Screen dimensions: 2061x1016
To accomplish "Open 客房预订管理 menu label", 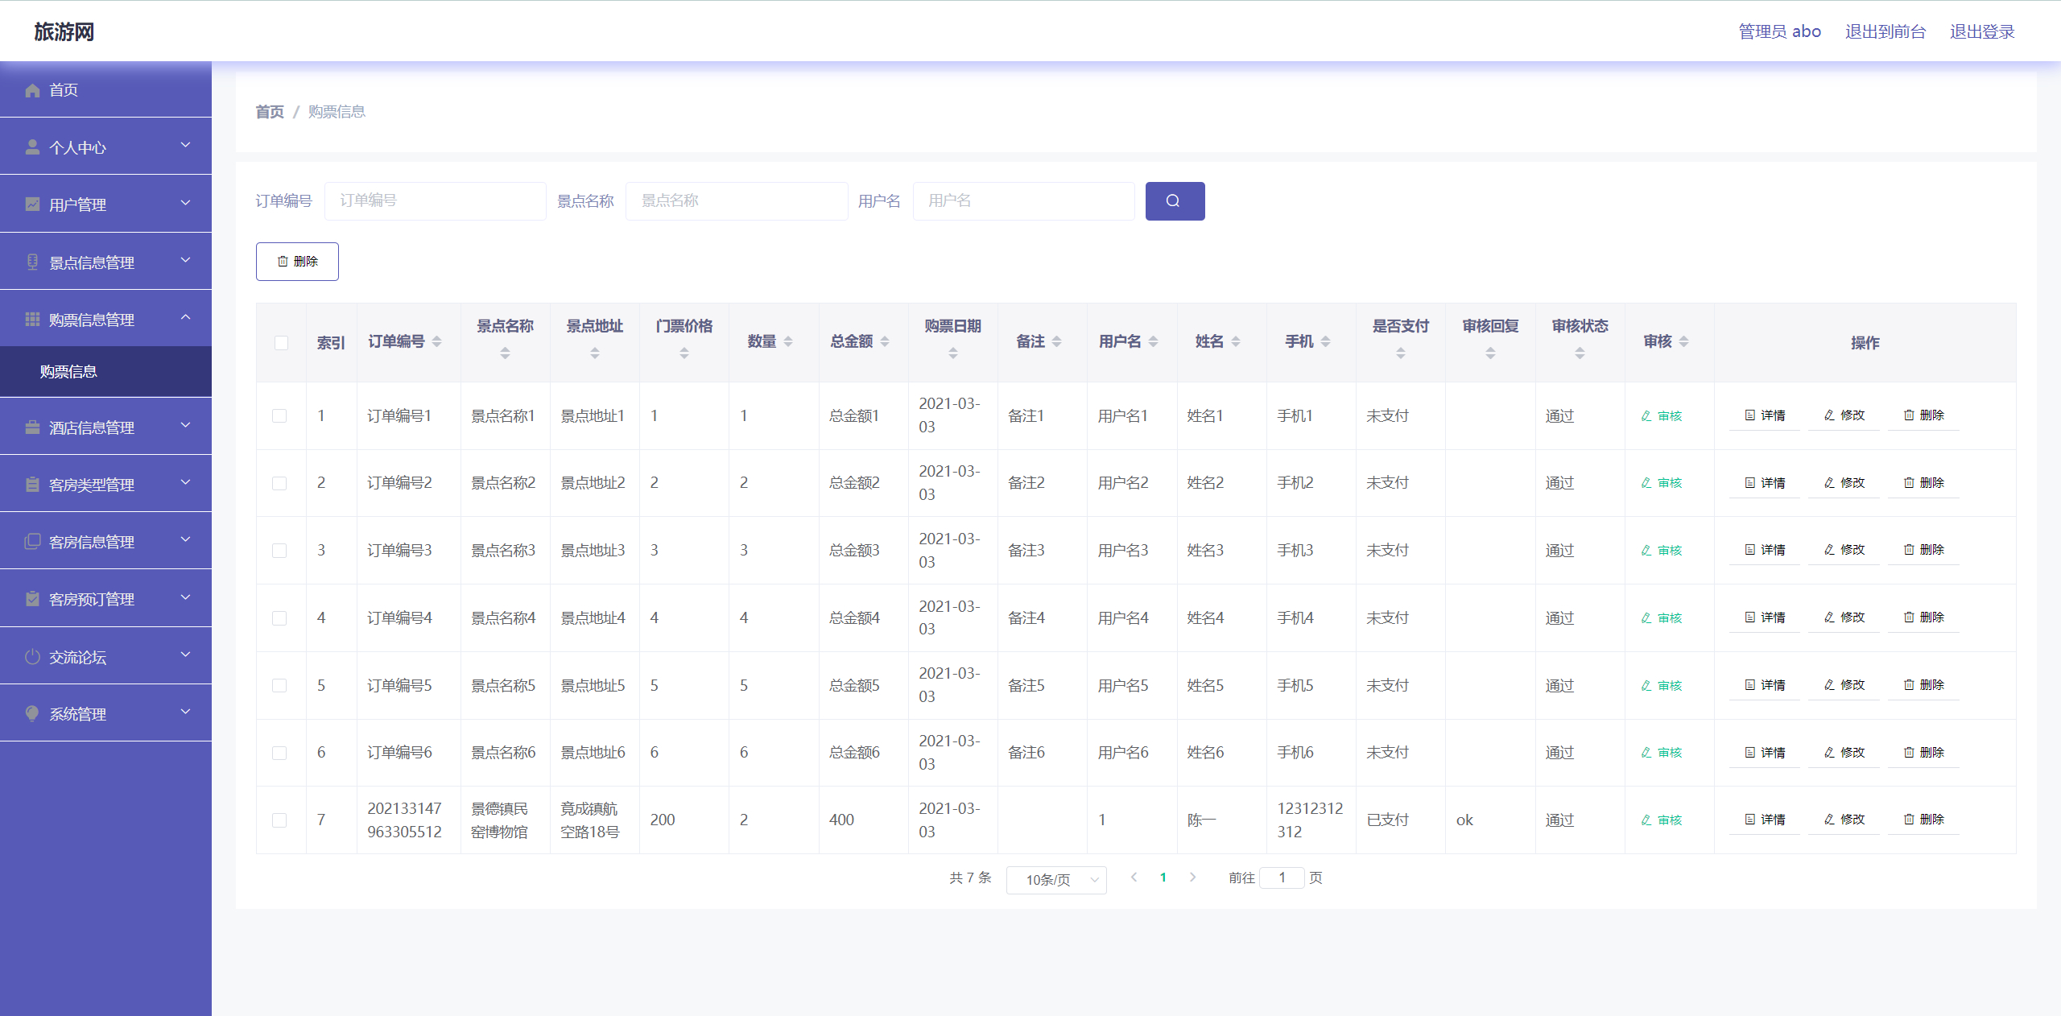I will click(92, 600).
